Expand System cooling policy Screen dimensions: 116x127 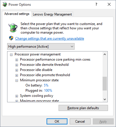17,96
